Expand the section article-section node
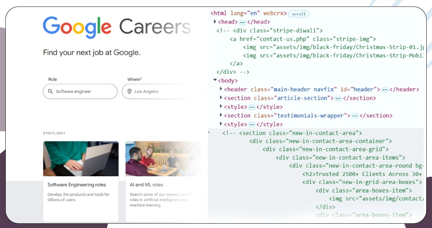 [221, 98]
